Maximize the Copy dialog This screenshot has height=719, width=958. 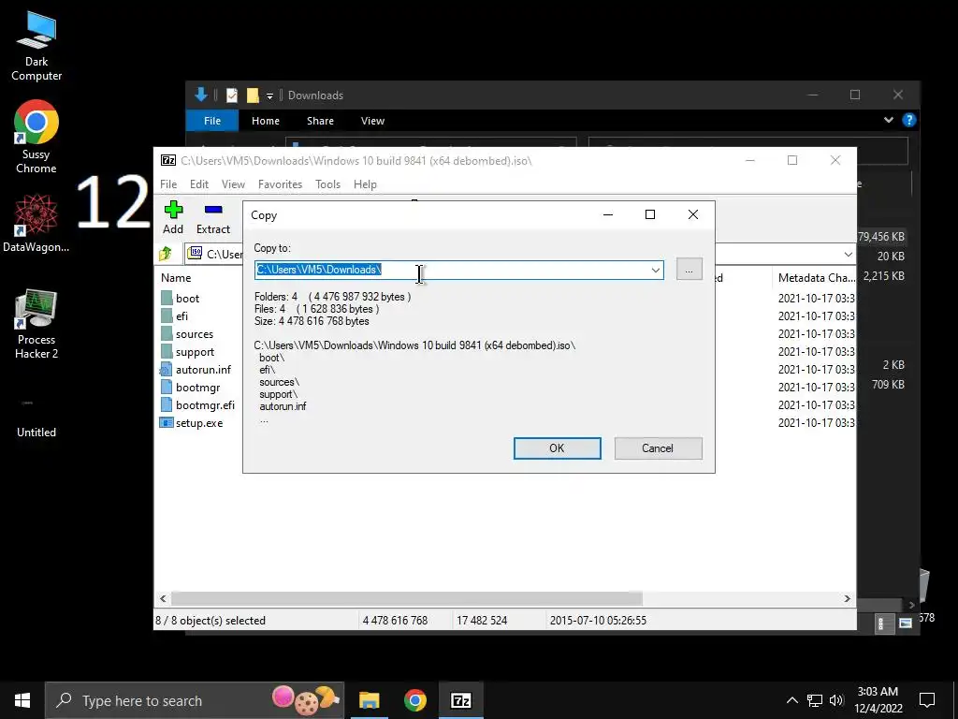650,214
